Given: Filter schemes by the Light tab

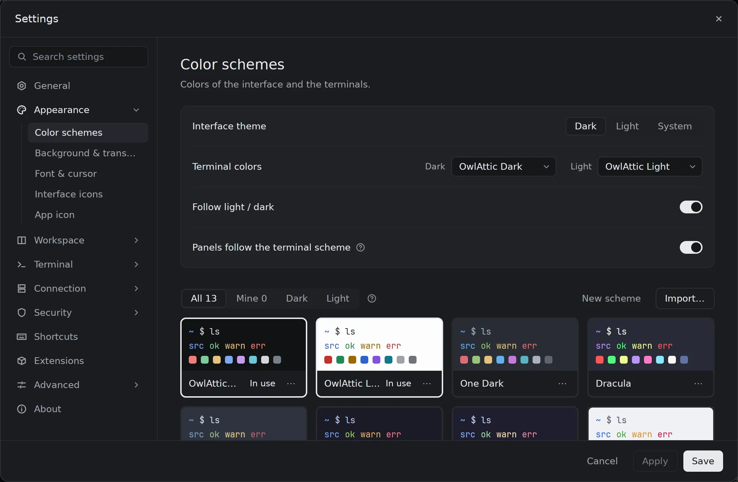Looking at the screenshot, I should click(x=338, y=298).
